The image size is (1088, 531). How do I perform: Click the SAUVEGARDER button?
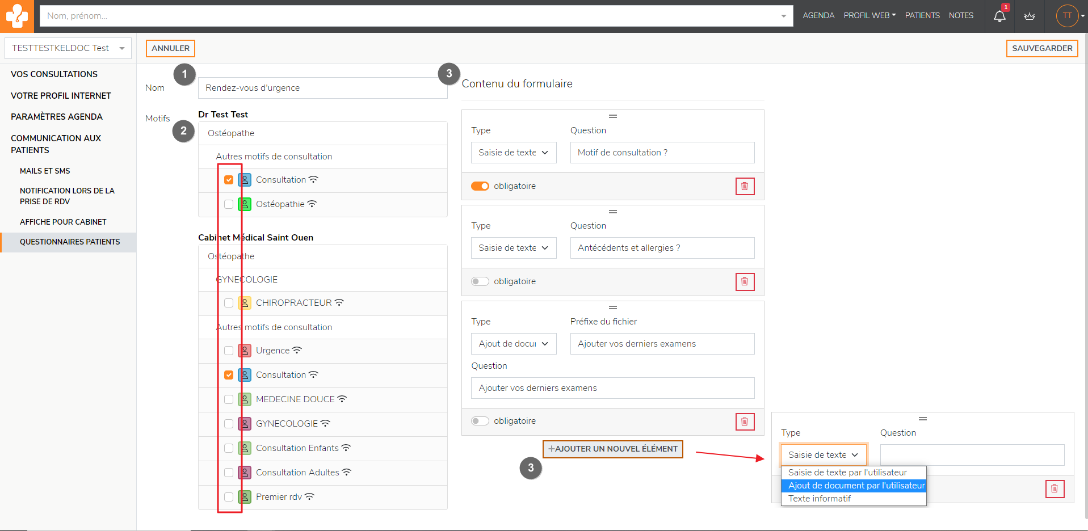point(1041,48)
